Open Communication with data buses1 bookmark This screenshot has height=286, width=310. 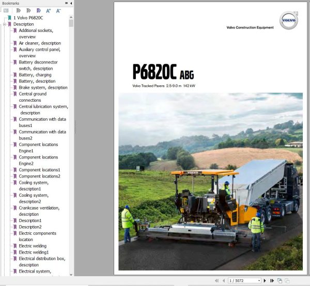click(x=42, y=122)
